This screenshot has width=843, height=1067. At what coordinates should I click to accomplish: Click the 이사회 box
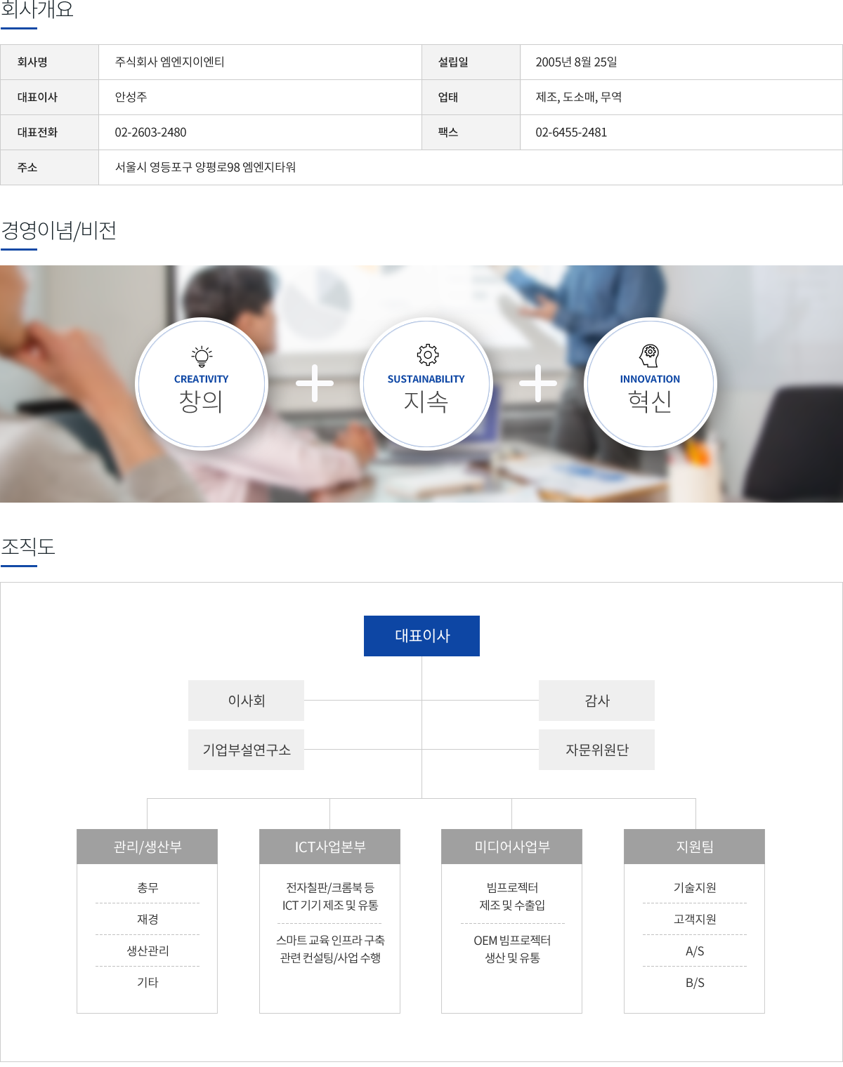click(246, 701)
